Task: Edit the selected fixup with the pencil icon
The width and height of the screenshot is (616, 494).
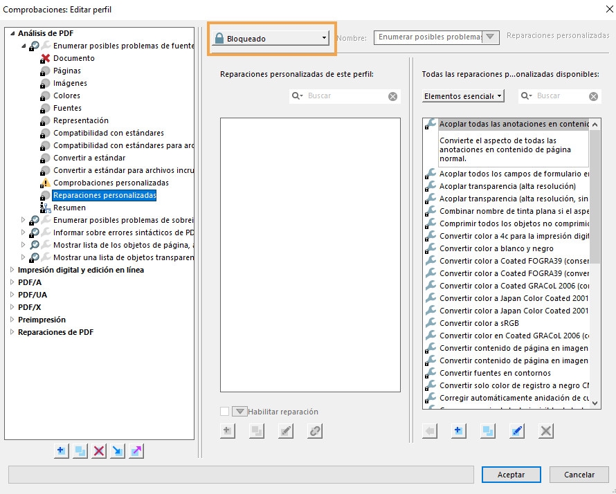Action: pos(287,430)
